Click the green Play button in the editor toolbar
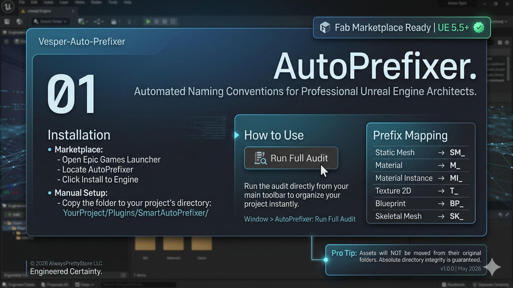513x288 pixels. pyautogui.click(x=148, y=22)
